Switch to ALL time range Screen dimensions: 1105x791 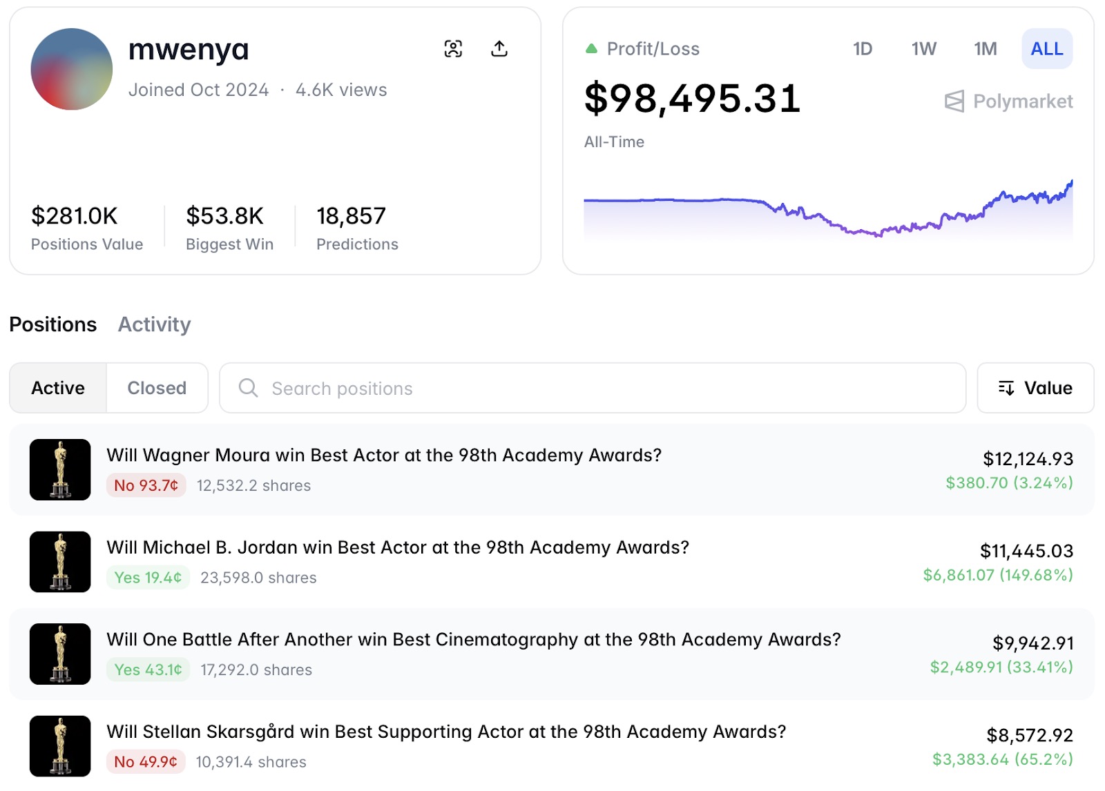click(1046, 49)
